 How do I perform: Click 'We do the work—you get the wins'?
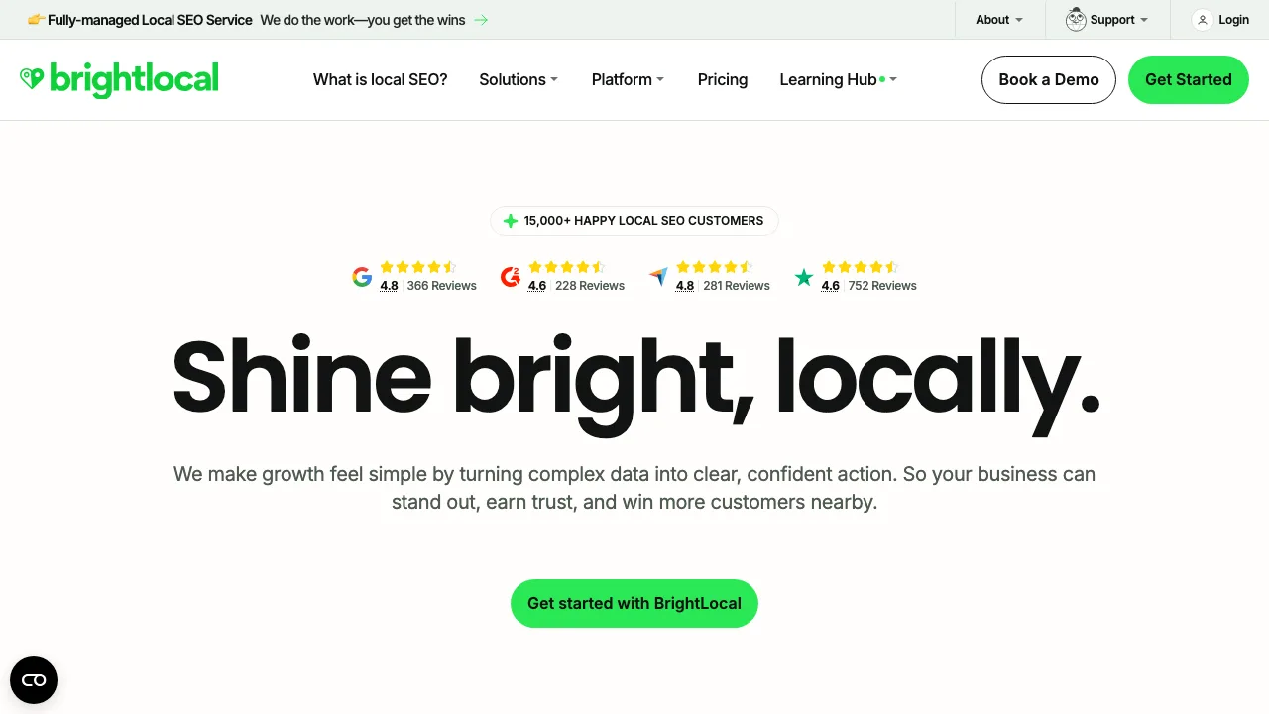pos(363,20)
